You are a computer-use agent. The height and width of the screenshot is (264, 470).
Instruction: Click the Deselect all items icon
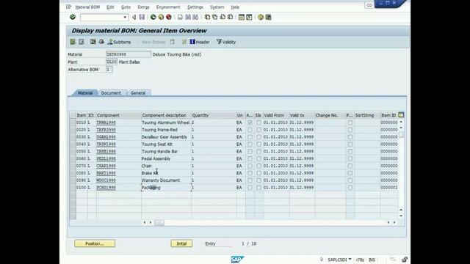coord(82,42)
